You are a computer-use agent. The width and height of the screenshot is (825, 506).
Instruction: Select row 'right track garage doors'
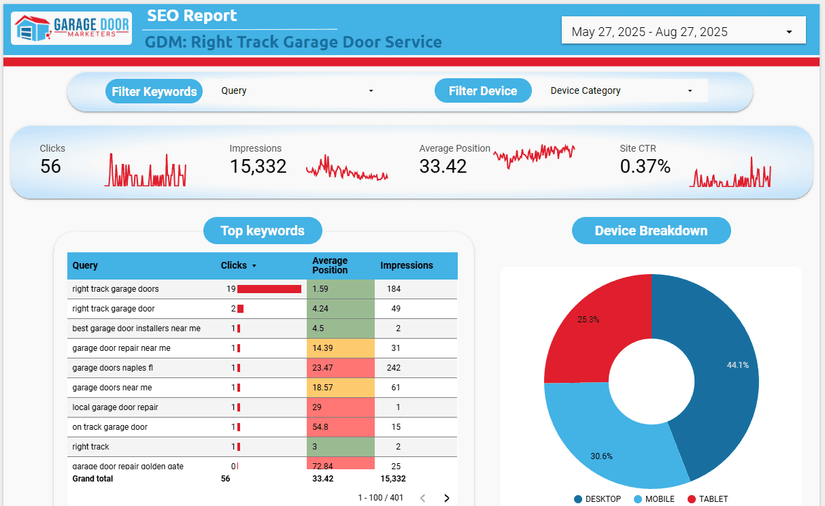click(263, 289)
